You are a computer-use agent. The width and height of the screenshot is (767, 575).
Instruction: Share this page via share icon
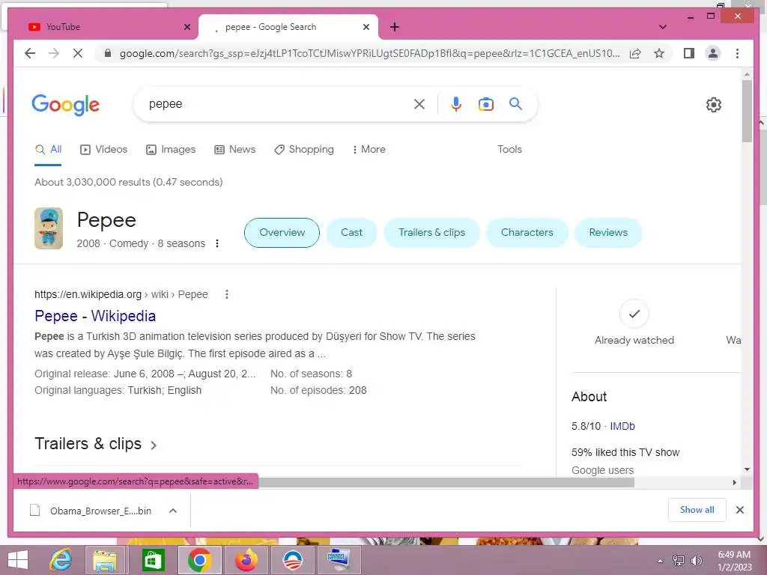pos(635,53)
